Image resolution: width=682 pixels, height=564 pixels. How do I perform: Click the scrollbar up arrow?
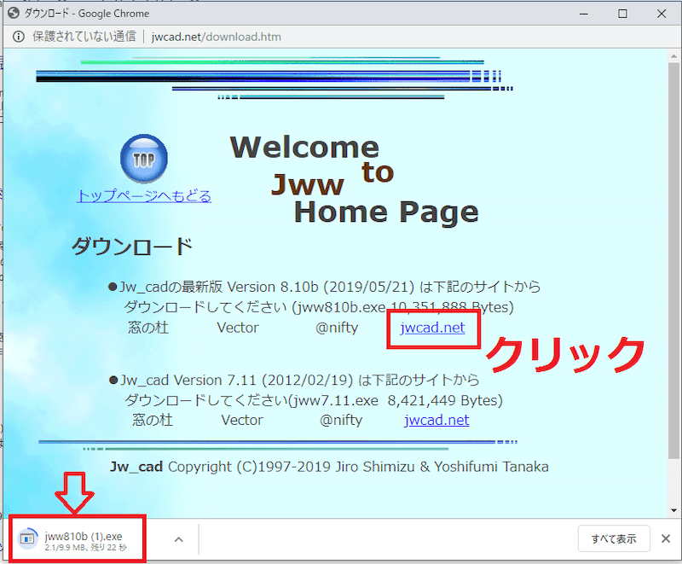coord(674,56)
